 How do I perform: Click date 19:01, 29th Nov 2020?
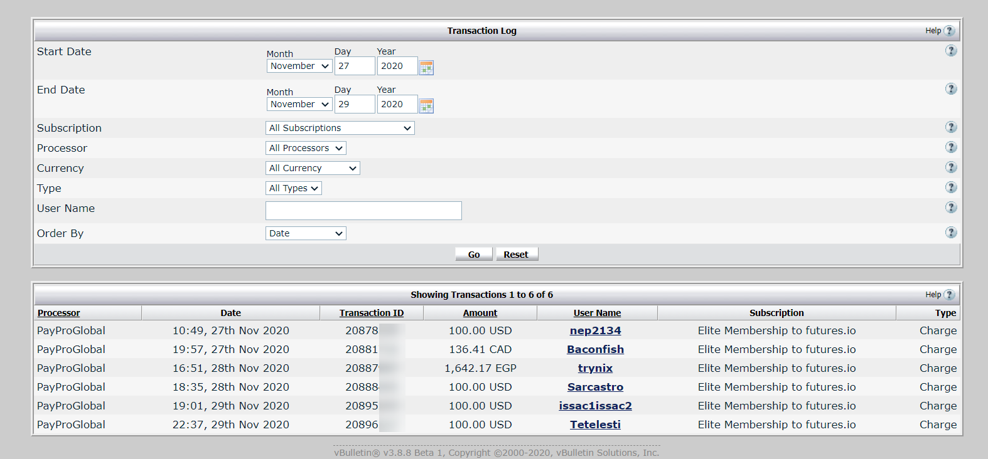click(x=231, y=406)
